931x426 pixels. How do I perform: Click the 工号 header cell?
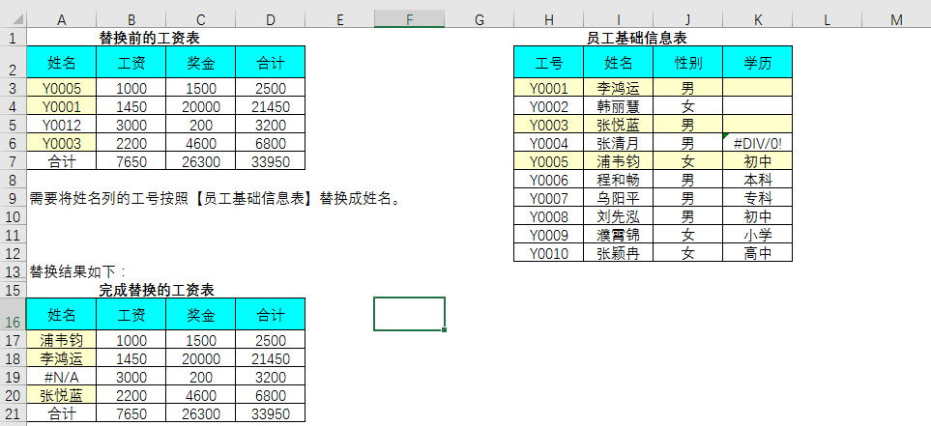click(x=548, y=63)
